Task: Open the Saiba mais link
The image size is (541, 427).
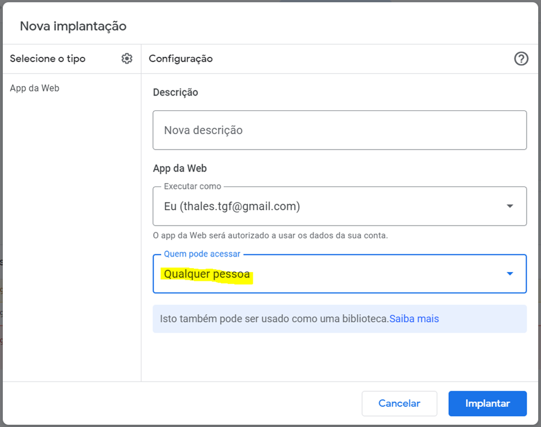Action: (x=414, y=319)
